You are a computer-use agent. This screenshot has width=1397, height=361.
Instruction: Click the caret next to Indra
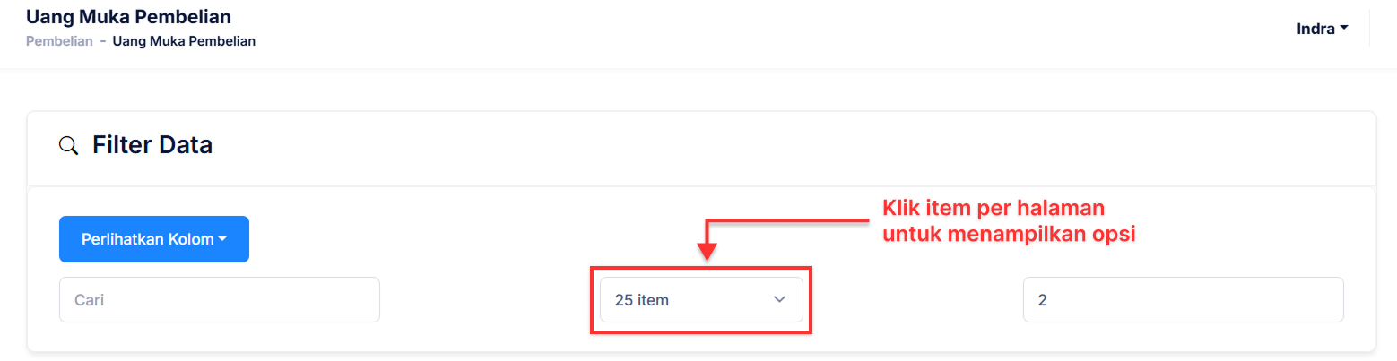click(x=1344, y=30)
